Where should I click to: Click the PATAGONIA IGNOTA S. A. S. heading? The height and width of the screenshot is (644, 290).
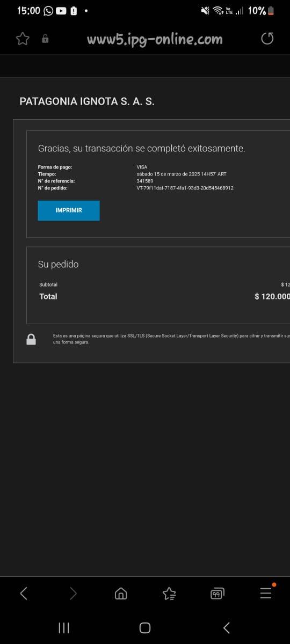(x=87, y=101)
